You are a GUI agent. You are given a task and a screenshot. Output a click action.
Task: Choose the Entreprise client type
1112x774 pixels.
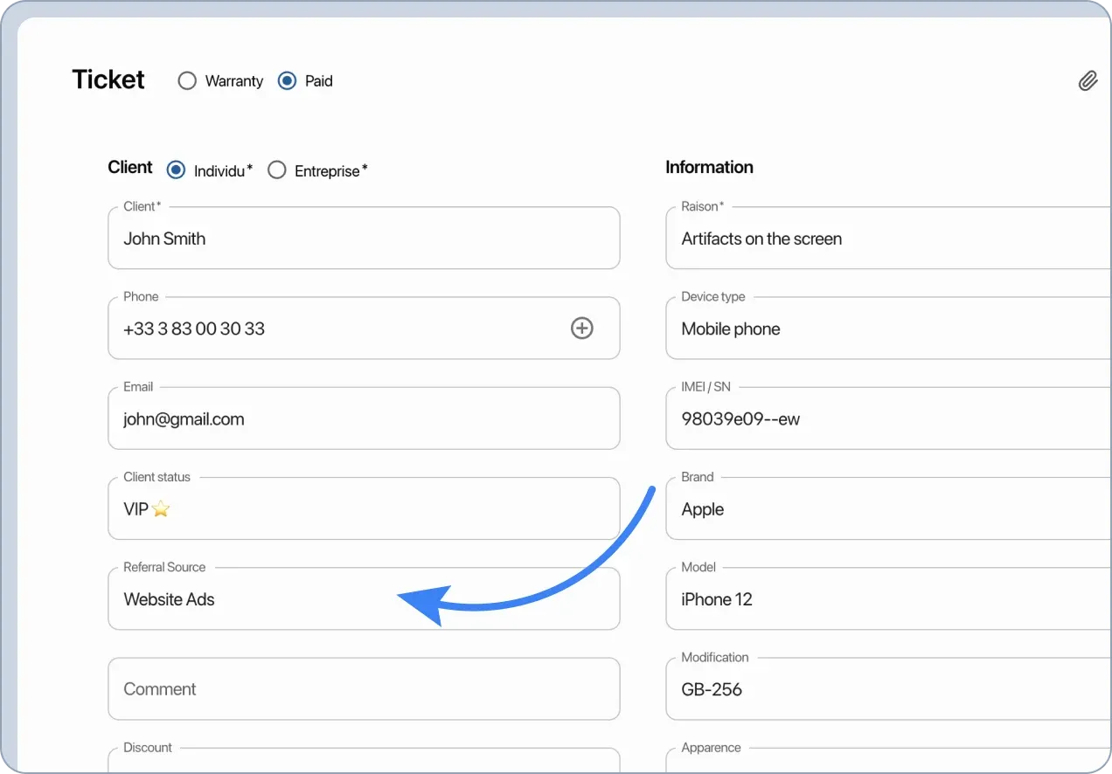[277, 170]
